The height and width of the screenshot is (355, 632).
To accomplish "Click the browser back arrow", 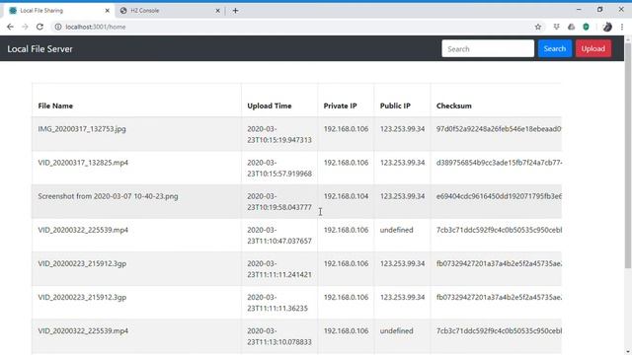I will [10, 27].
